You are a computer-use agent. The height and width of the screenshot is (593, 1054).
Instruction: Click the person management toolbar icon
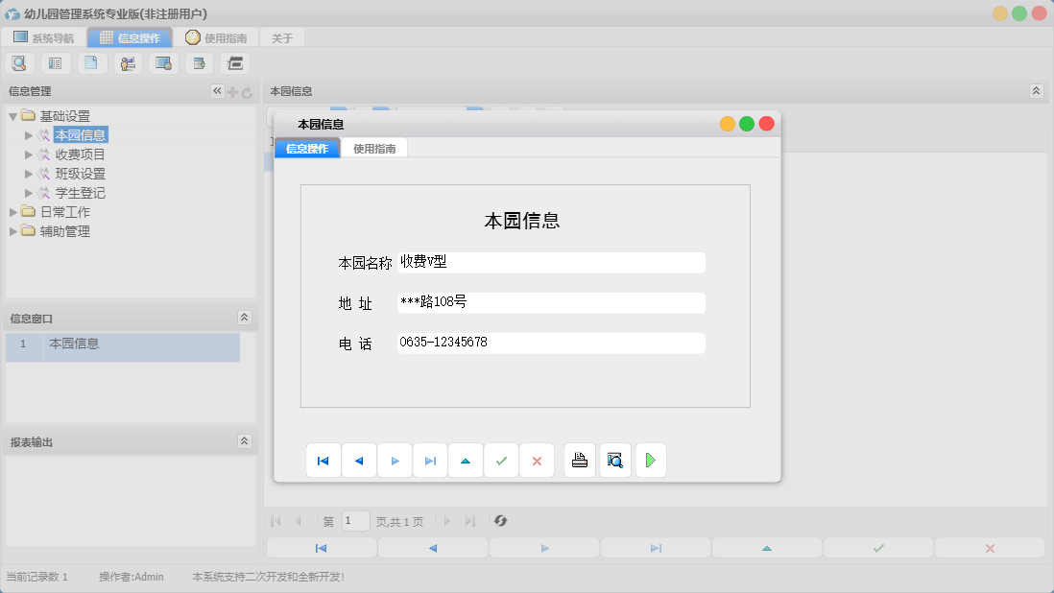128,62
